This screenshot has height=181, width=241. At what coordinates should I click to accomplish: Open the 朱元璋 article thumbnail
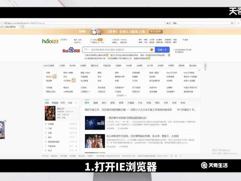pos(95,141)
